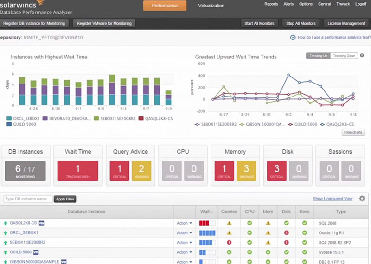Open QASQL2K8-CS instance link
The image size is (371, 264).
click(23, 223)
